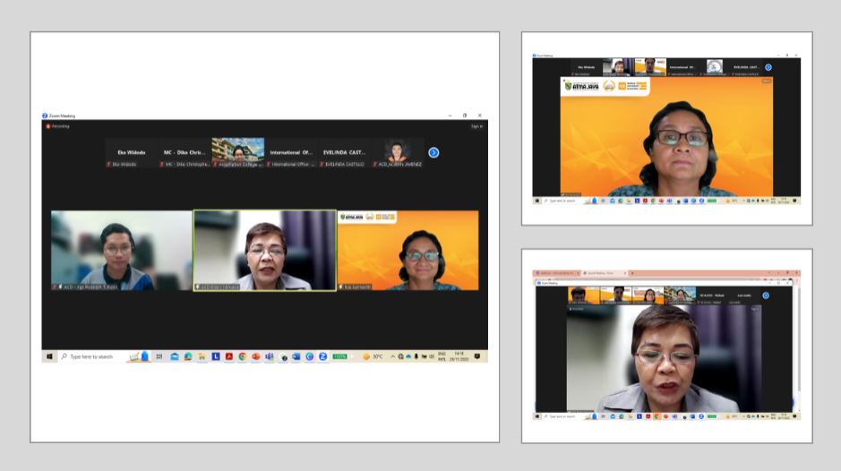Screen dimensions: 841x471
Task: Show next participants with the blue arrow button
Action: (433, 153)
